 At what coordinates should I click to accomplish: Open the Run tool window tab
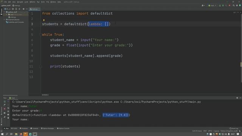pos(6,128)
